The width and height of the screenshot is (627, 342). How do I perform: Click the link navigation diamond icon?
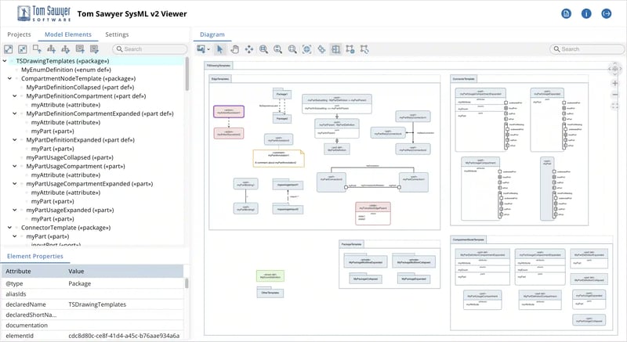(x=321, y=49)
